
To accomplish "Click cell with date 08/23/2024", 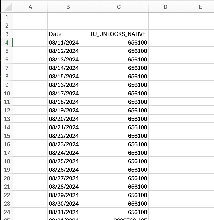I will [x=68, y=144].
